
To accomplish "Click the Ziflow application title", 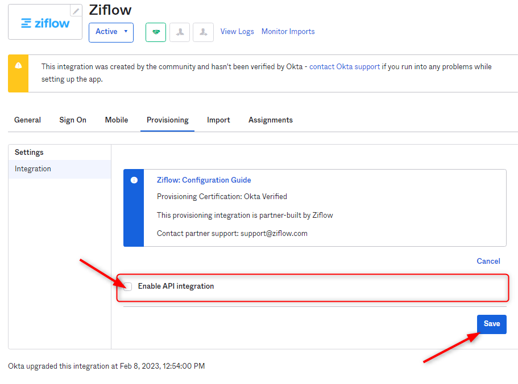I will click(x=110, y=10).
